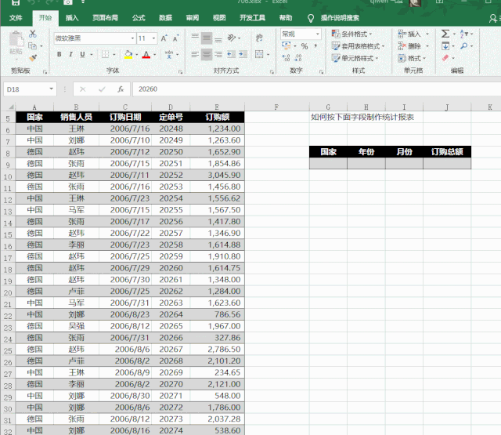501x435 pixels.
Task: Toggle center horizontal alignment
Action: 207,54
